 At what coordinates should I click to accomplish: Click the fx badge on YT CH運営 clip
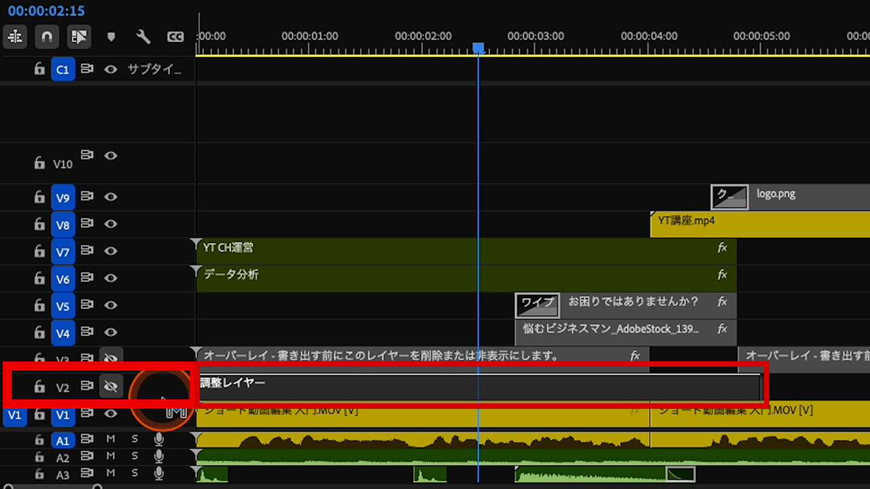tap(723, 248)
